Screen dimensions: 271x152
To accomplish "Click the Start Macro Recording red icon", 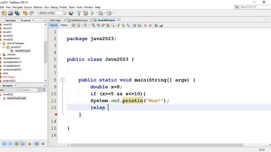I will pyautogui.click(x=145, y=25).
